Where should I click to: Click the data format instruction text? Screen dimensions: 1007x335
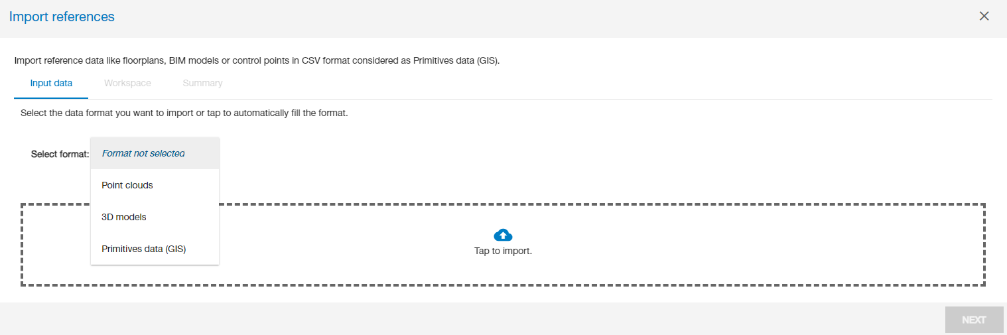pos(184,113)
